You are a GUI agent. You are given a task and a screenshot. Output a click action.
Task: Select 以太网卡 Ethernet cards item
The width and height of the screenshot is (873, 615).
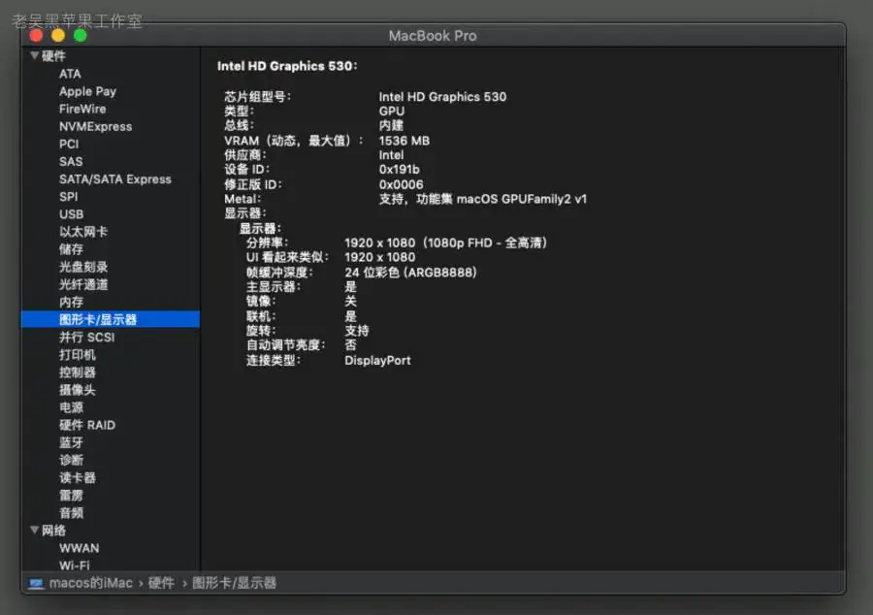(83, 232)
